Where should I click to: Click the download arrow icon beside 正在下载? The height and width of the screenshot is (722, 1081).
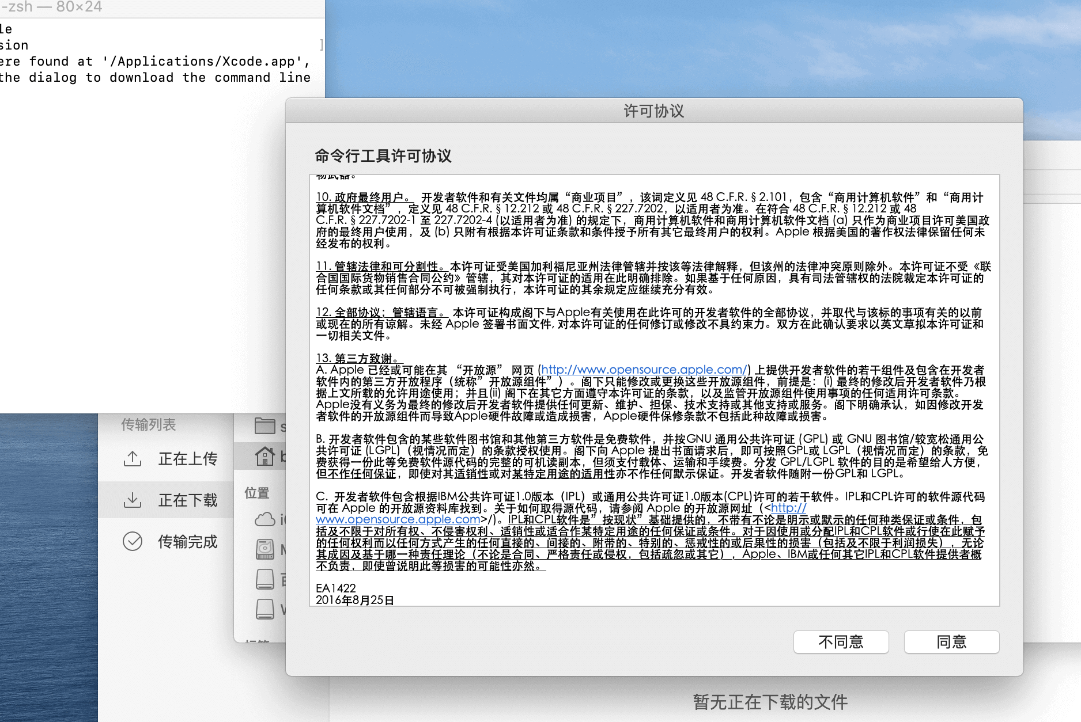pos(133,500)
